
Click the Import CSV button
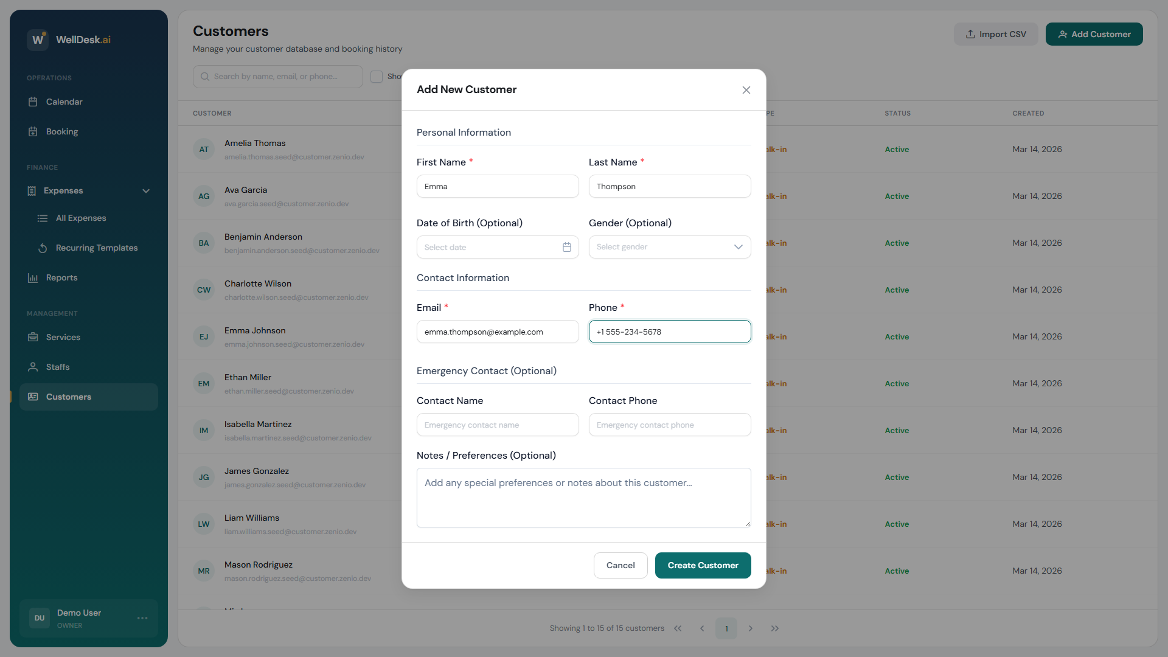coord(996,34)
